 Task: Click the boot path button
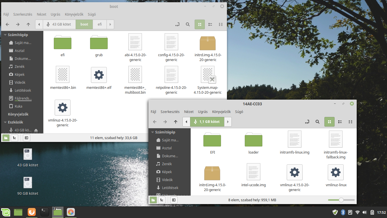click(84, 24)
